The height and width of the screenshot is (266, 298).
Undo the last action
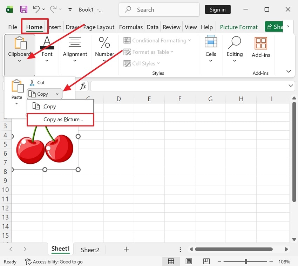[x=36, y=9]
